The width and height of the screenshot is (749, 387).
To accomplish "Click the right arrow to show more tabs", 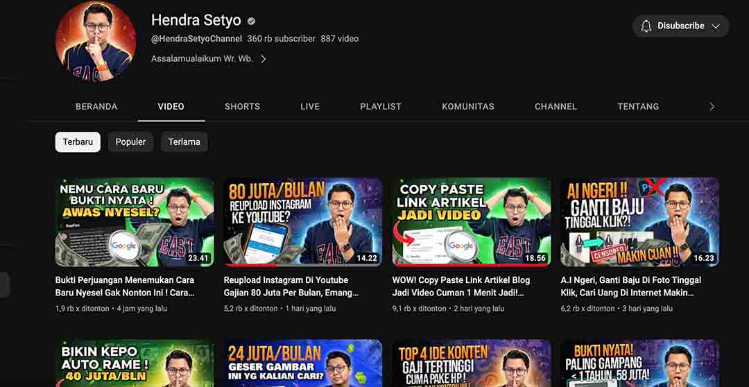I will point(712,107).
